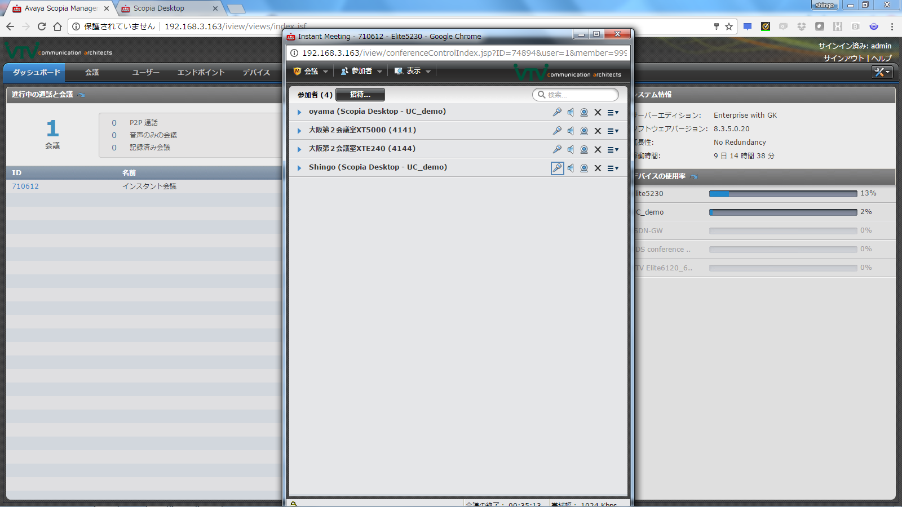
Task: Click site info icon in popup address bar
Action: tap(294, 53)
